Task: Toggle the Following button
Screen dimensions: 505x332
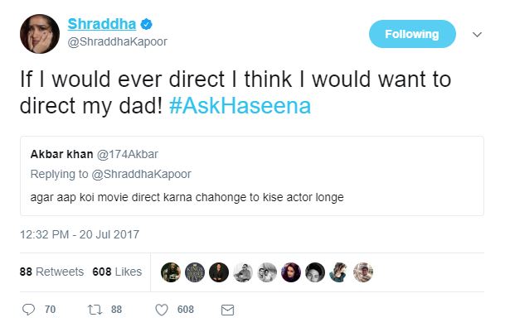Action: coord(412,34)
